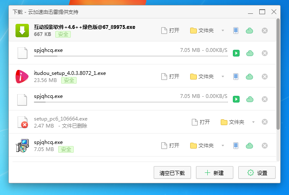This screenshot has height=195, width=289.
Task: Delete the 互动投影软件 download with X icon
Action: coord(265,31)
